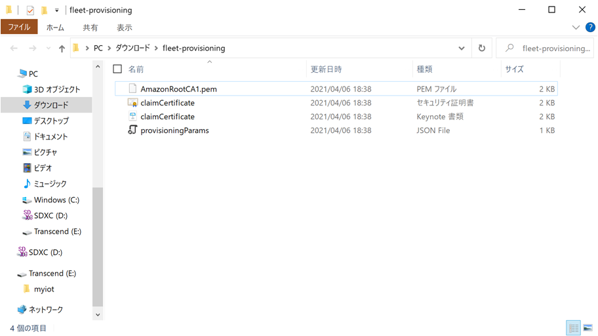
Task: Open the quick access toolbar customize dropdown
Action: (x=57, y=10)
